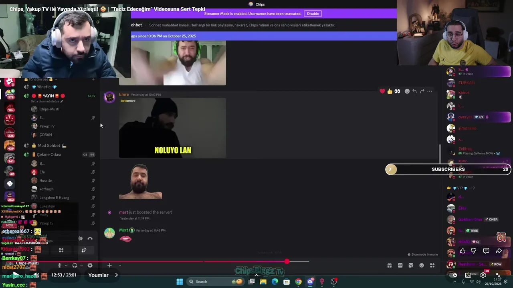
Task: Open add reaction picker on Emre's message
Action: [407, 91]
